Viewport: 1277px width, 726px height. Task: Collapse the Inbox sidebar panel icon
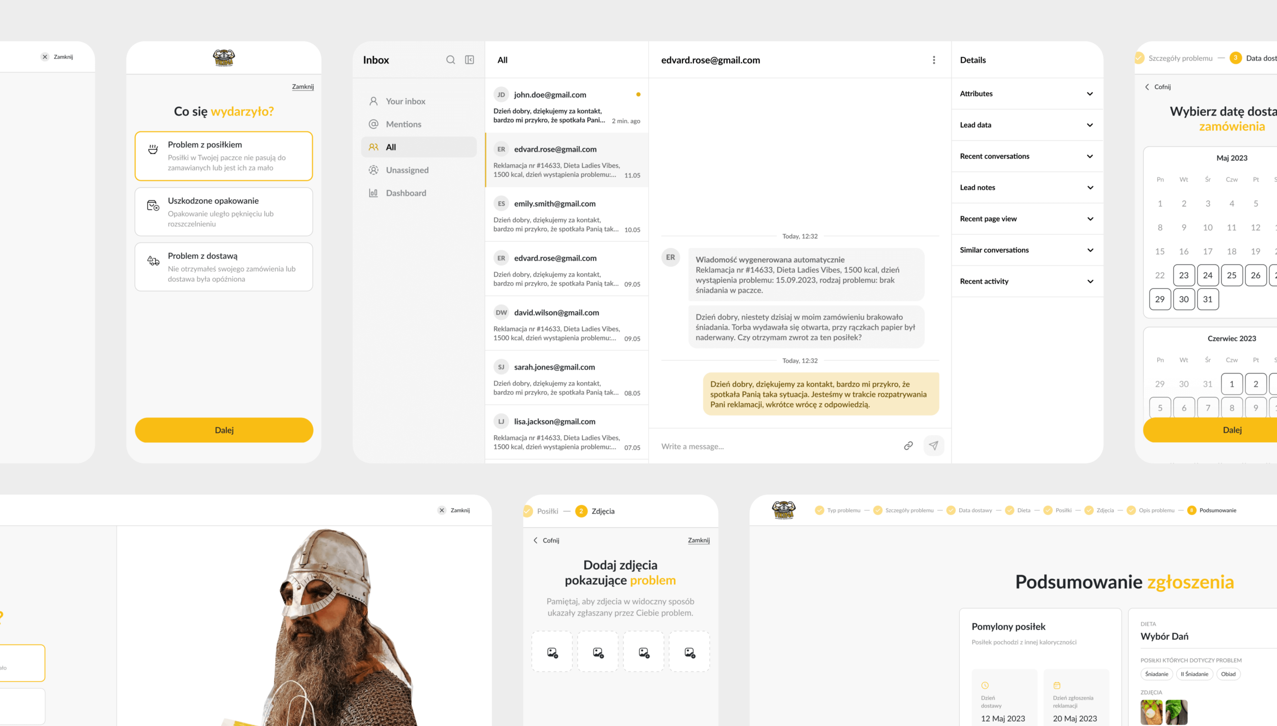point(469,60)
